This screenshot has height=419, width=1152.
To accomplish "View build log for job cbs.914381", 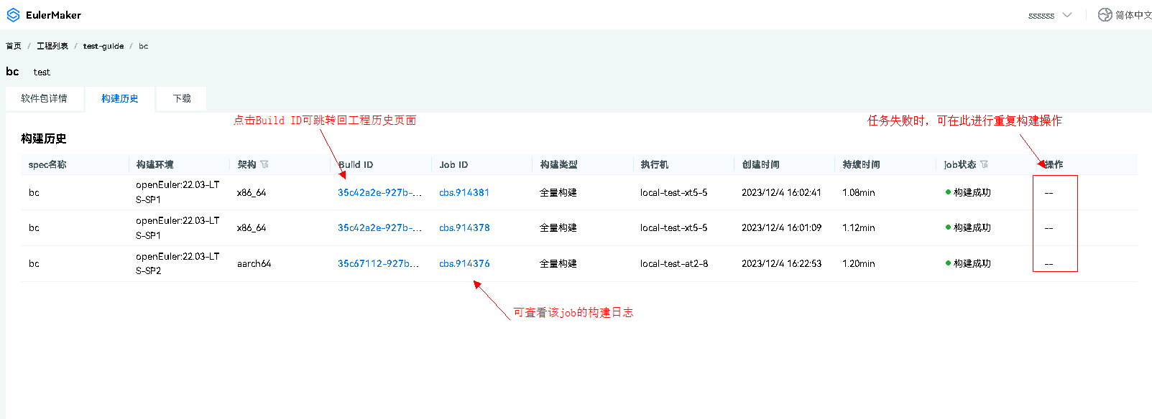I will click(x=464, y=192).
